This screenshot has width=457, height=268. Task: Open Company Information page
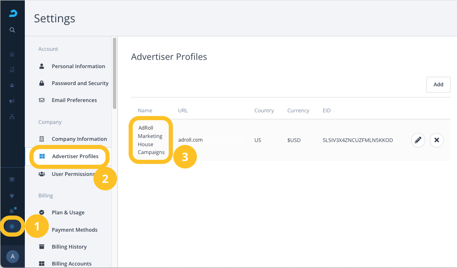click(79, 139)
